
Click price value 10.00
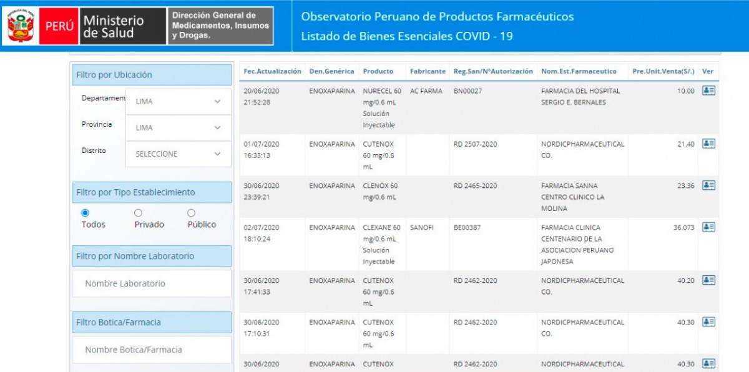point(685,91)
